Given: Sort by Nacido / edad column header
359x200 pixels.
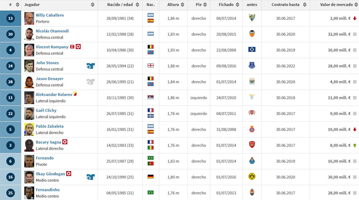Looking at the screenshot, I should point(123,5).
